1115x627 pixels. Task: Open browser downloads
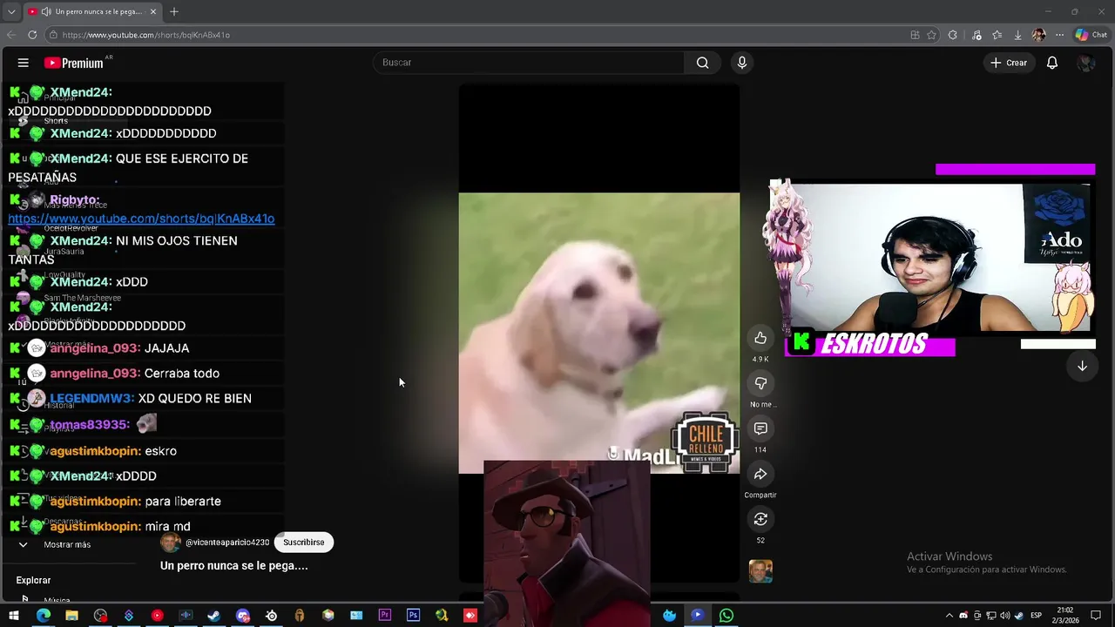1017,35
